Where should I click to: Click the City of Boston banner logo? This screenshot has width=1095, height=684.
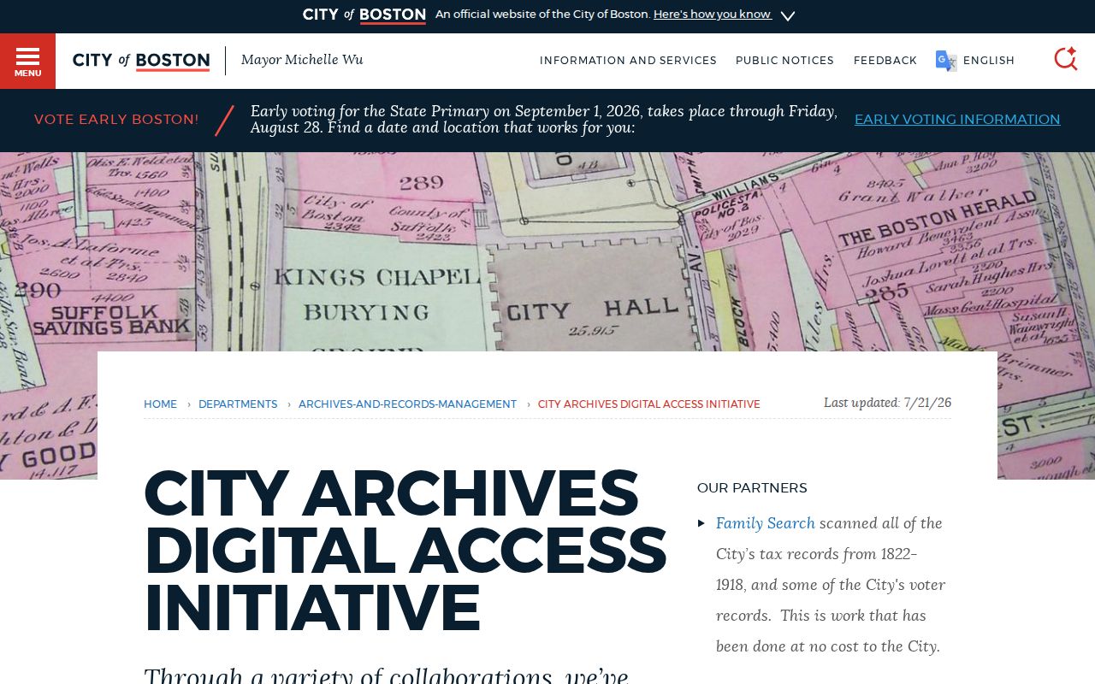[x=364, y=15]
